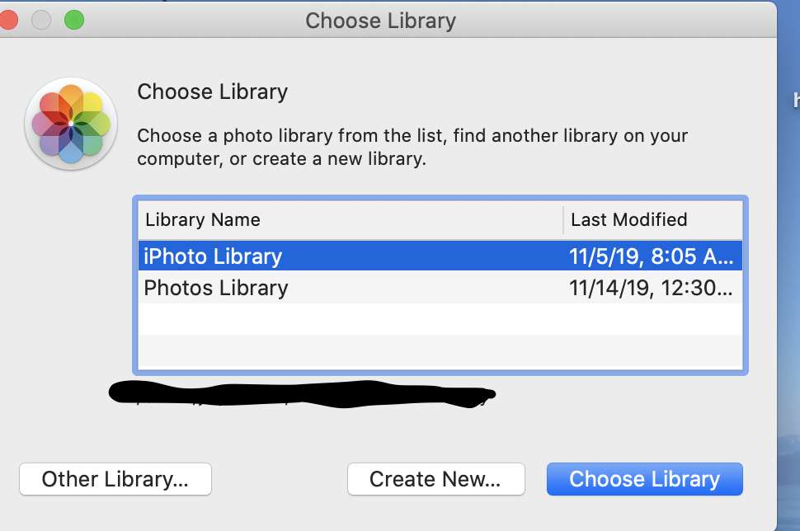
Task: Close the Choose Library window
Action: tap(10, 20)
